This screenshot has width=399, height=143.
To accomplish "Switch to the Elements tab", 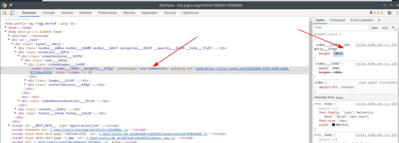I will [x=29, y=13].
